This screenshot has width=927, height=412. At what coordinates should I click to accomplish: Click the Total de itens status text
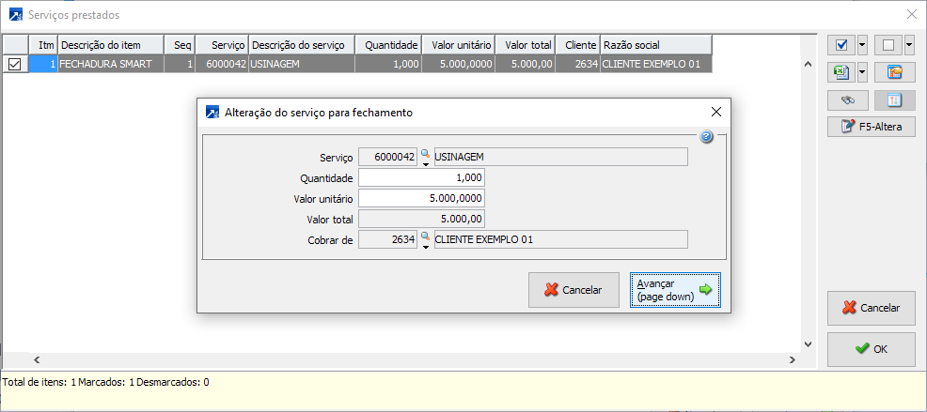[x=106, y=382]
